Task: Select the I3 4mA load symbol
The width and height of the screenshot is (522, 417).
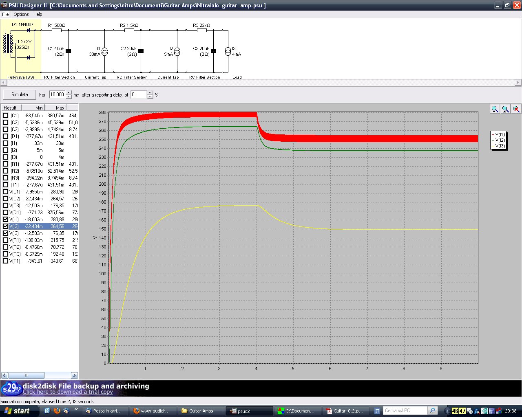Action: [x=228, y=51]
